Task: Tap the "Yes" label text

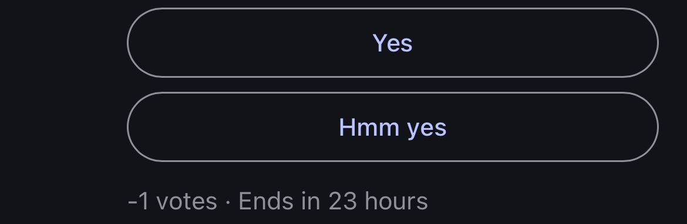Action: [393, 43]
